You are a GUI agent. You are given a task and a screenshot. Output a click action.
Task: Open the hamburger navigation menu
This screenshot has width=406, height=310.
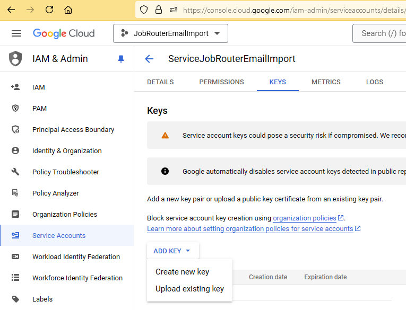[16, 33]
